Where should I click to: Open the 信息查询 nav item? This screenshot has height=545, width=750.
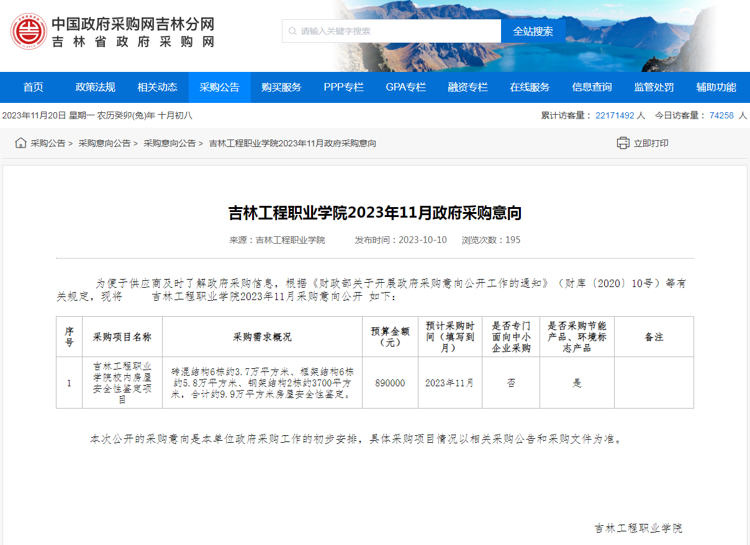(592, 87)
